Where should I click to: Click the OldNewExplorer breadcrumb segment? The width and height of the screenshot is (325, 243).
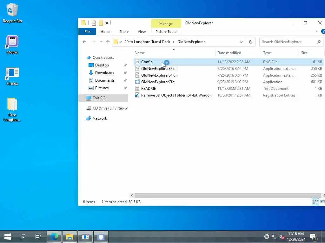pos(191,42)
